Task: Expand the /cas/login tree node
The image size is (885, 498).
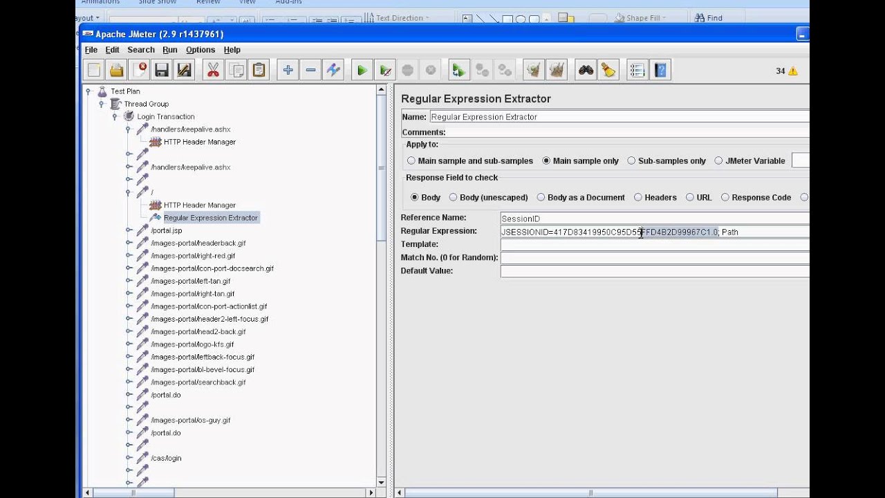Action: (129, 458)
